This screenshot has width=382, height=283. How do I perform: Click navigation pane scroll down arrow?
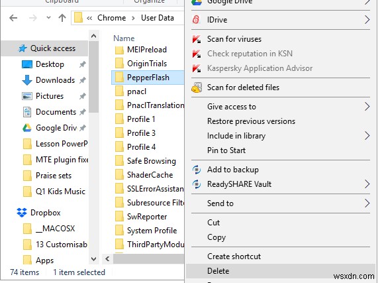point(94,259)
